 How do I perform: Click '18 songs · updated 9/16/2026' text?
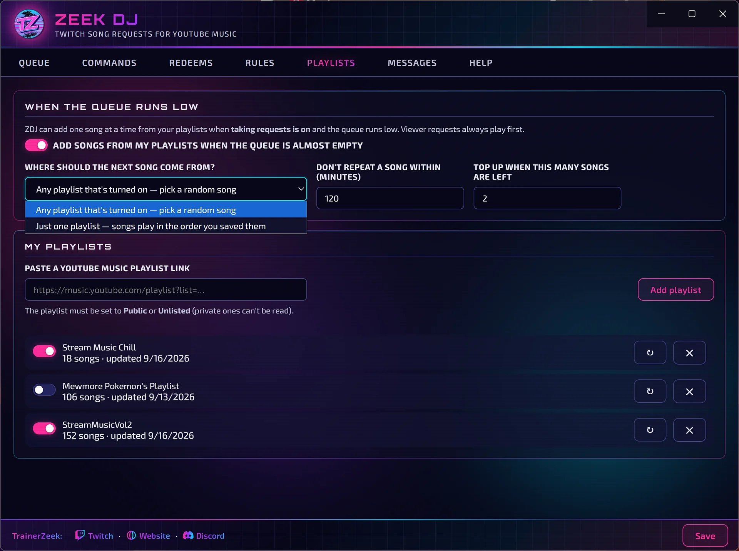tap(126, 358)
